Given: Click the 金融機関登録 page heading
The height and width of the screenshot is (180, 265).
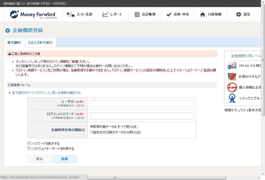Looking at the screenshot, I should tap(28, 31).
